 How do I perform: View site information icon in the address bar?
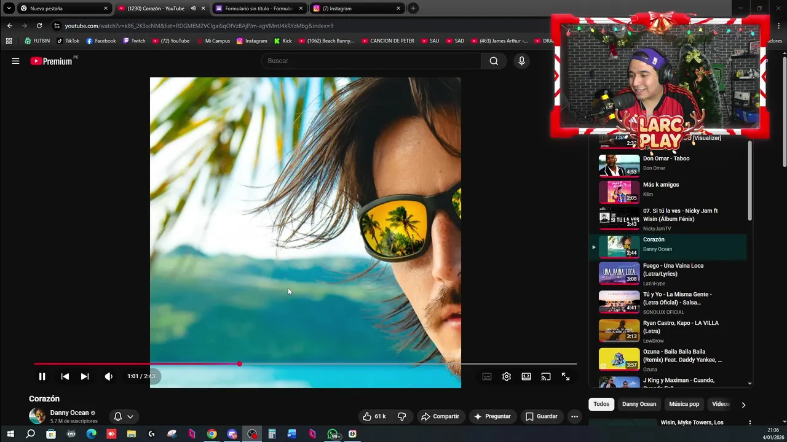(57, 26)
